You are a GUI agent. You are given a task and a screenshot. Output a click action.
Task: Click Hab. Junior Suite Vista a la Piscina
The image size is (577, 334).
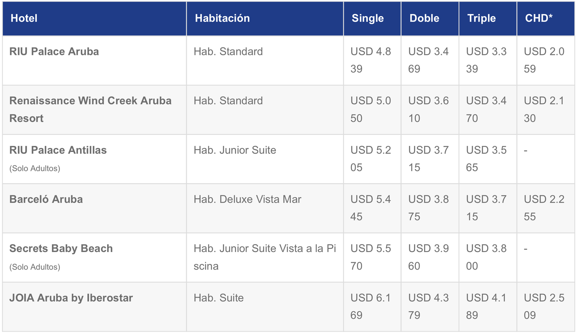pyautogui.click(x=265, y=257)
